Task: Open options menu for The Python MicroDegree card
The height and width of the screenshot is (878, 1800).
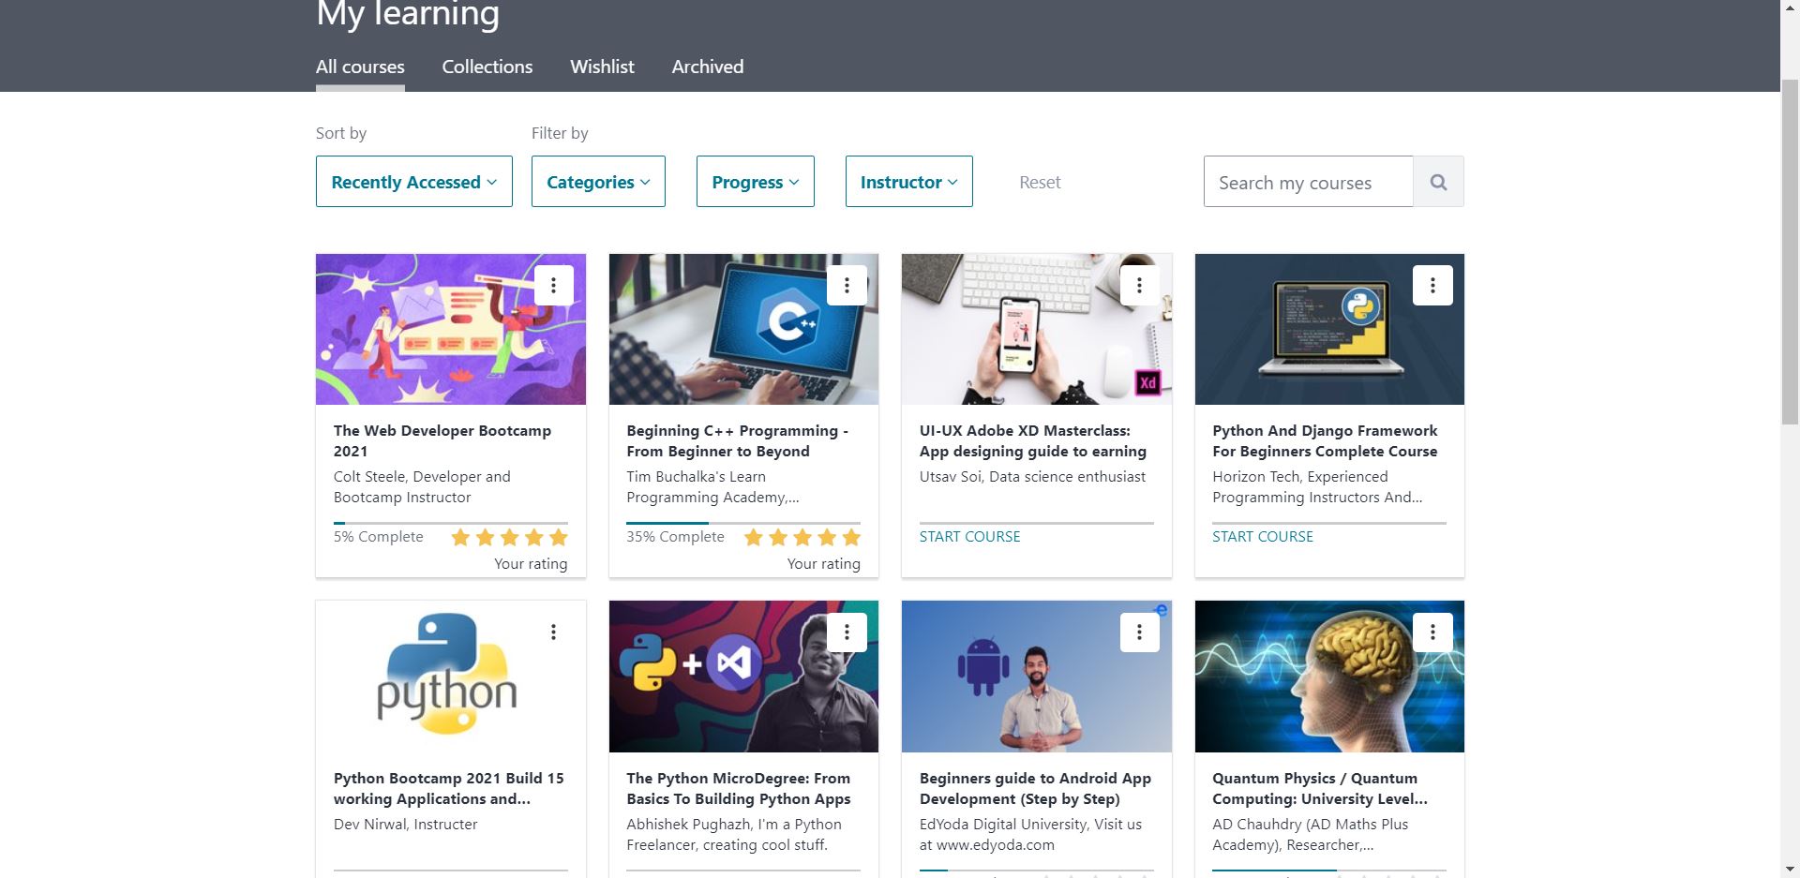Action: 847,632
